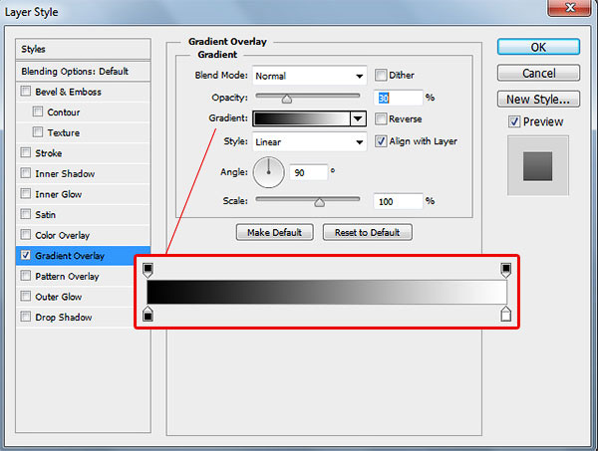The width and height of the screenshot is (598, 451).
Task: Toggle the Reverse checkbox
Action: click(381, 118)
